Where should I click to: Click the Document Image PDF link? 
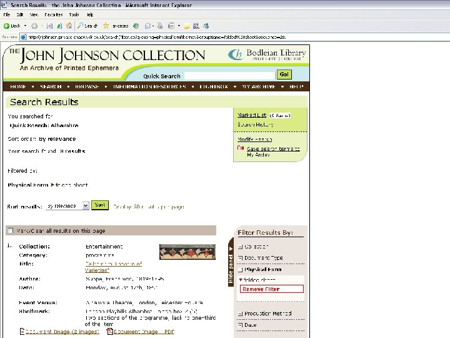144,332
